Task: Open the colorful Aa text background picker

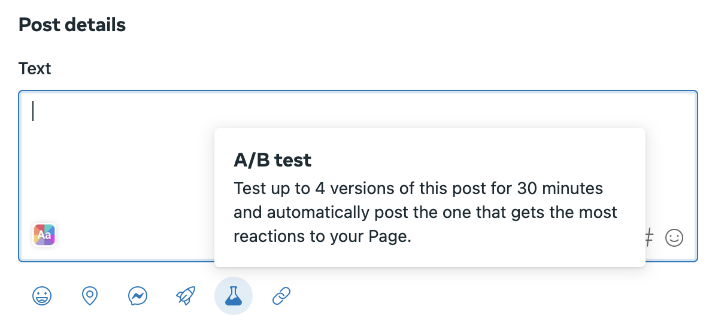Action: tap(44, 235)
